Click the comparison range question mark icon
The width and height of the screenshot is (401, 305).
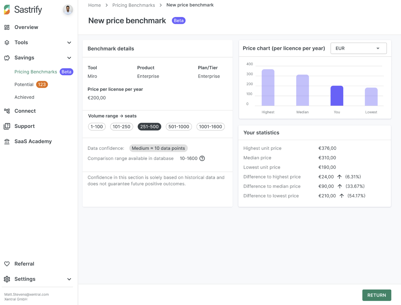coord(202,158)
